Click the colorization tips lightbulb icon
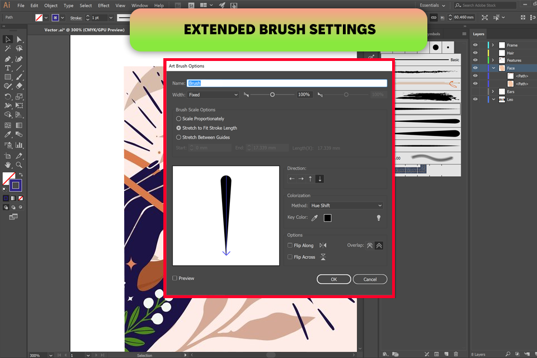The width and height of the screenshot is (537, 358). click(x=379, y=218)
